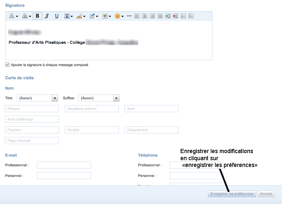Insert a horizontal line in signature

pyautogui.click(x=129, y=16)
